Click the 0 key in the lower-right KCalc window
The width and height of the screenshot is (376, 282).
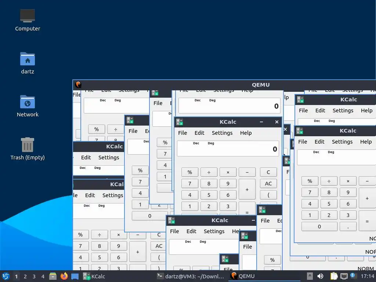tap(319, 227)
